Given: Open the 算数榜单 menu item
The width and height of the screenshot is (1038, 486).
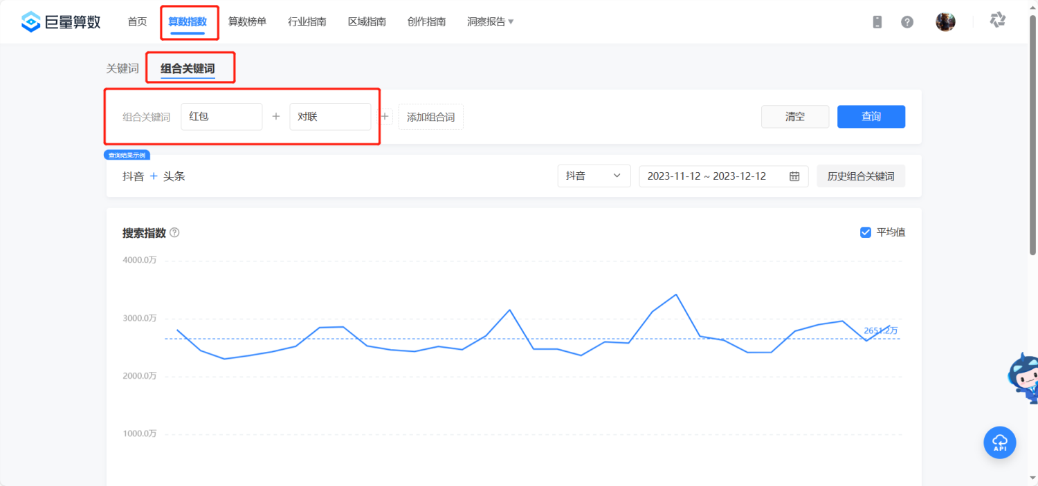Looking at the screenshot, I should 247,22.
